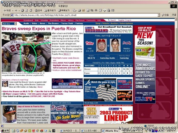Viewport: 178px width, 133px height.
Task: Click the magnifier Search icon in the Braves header
Action: (109, 20)
